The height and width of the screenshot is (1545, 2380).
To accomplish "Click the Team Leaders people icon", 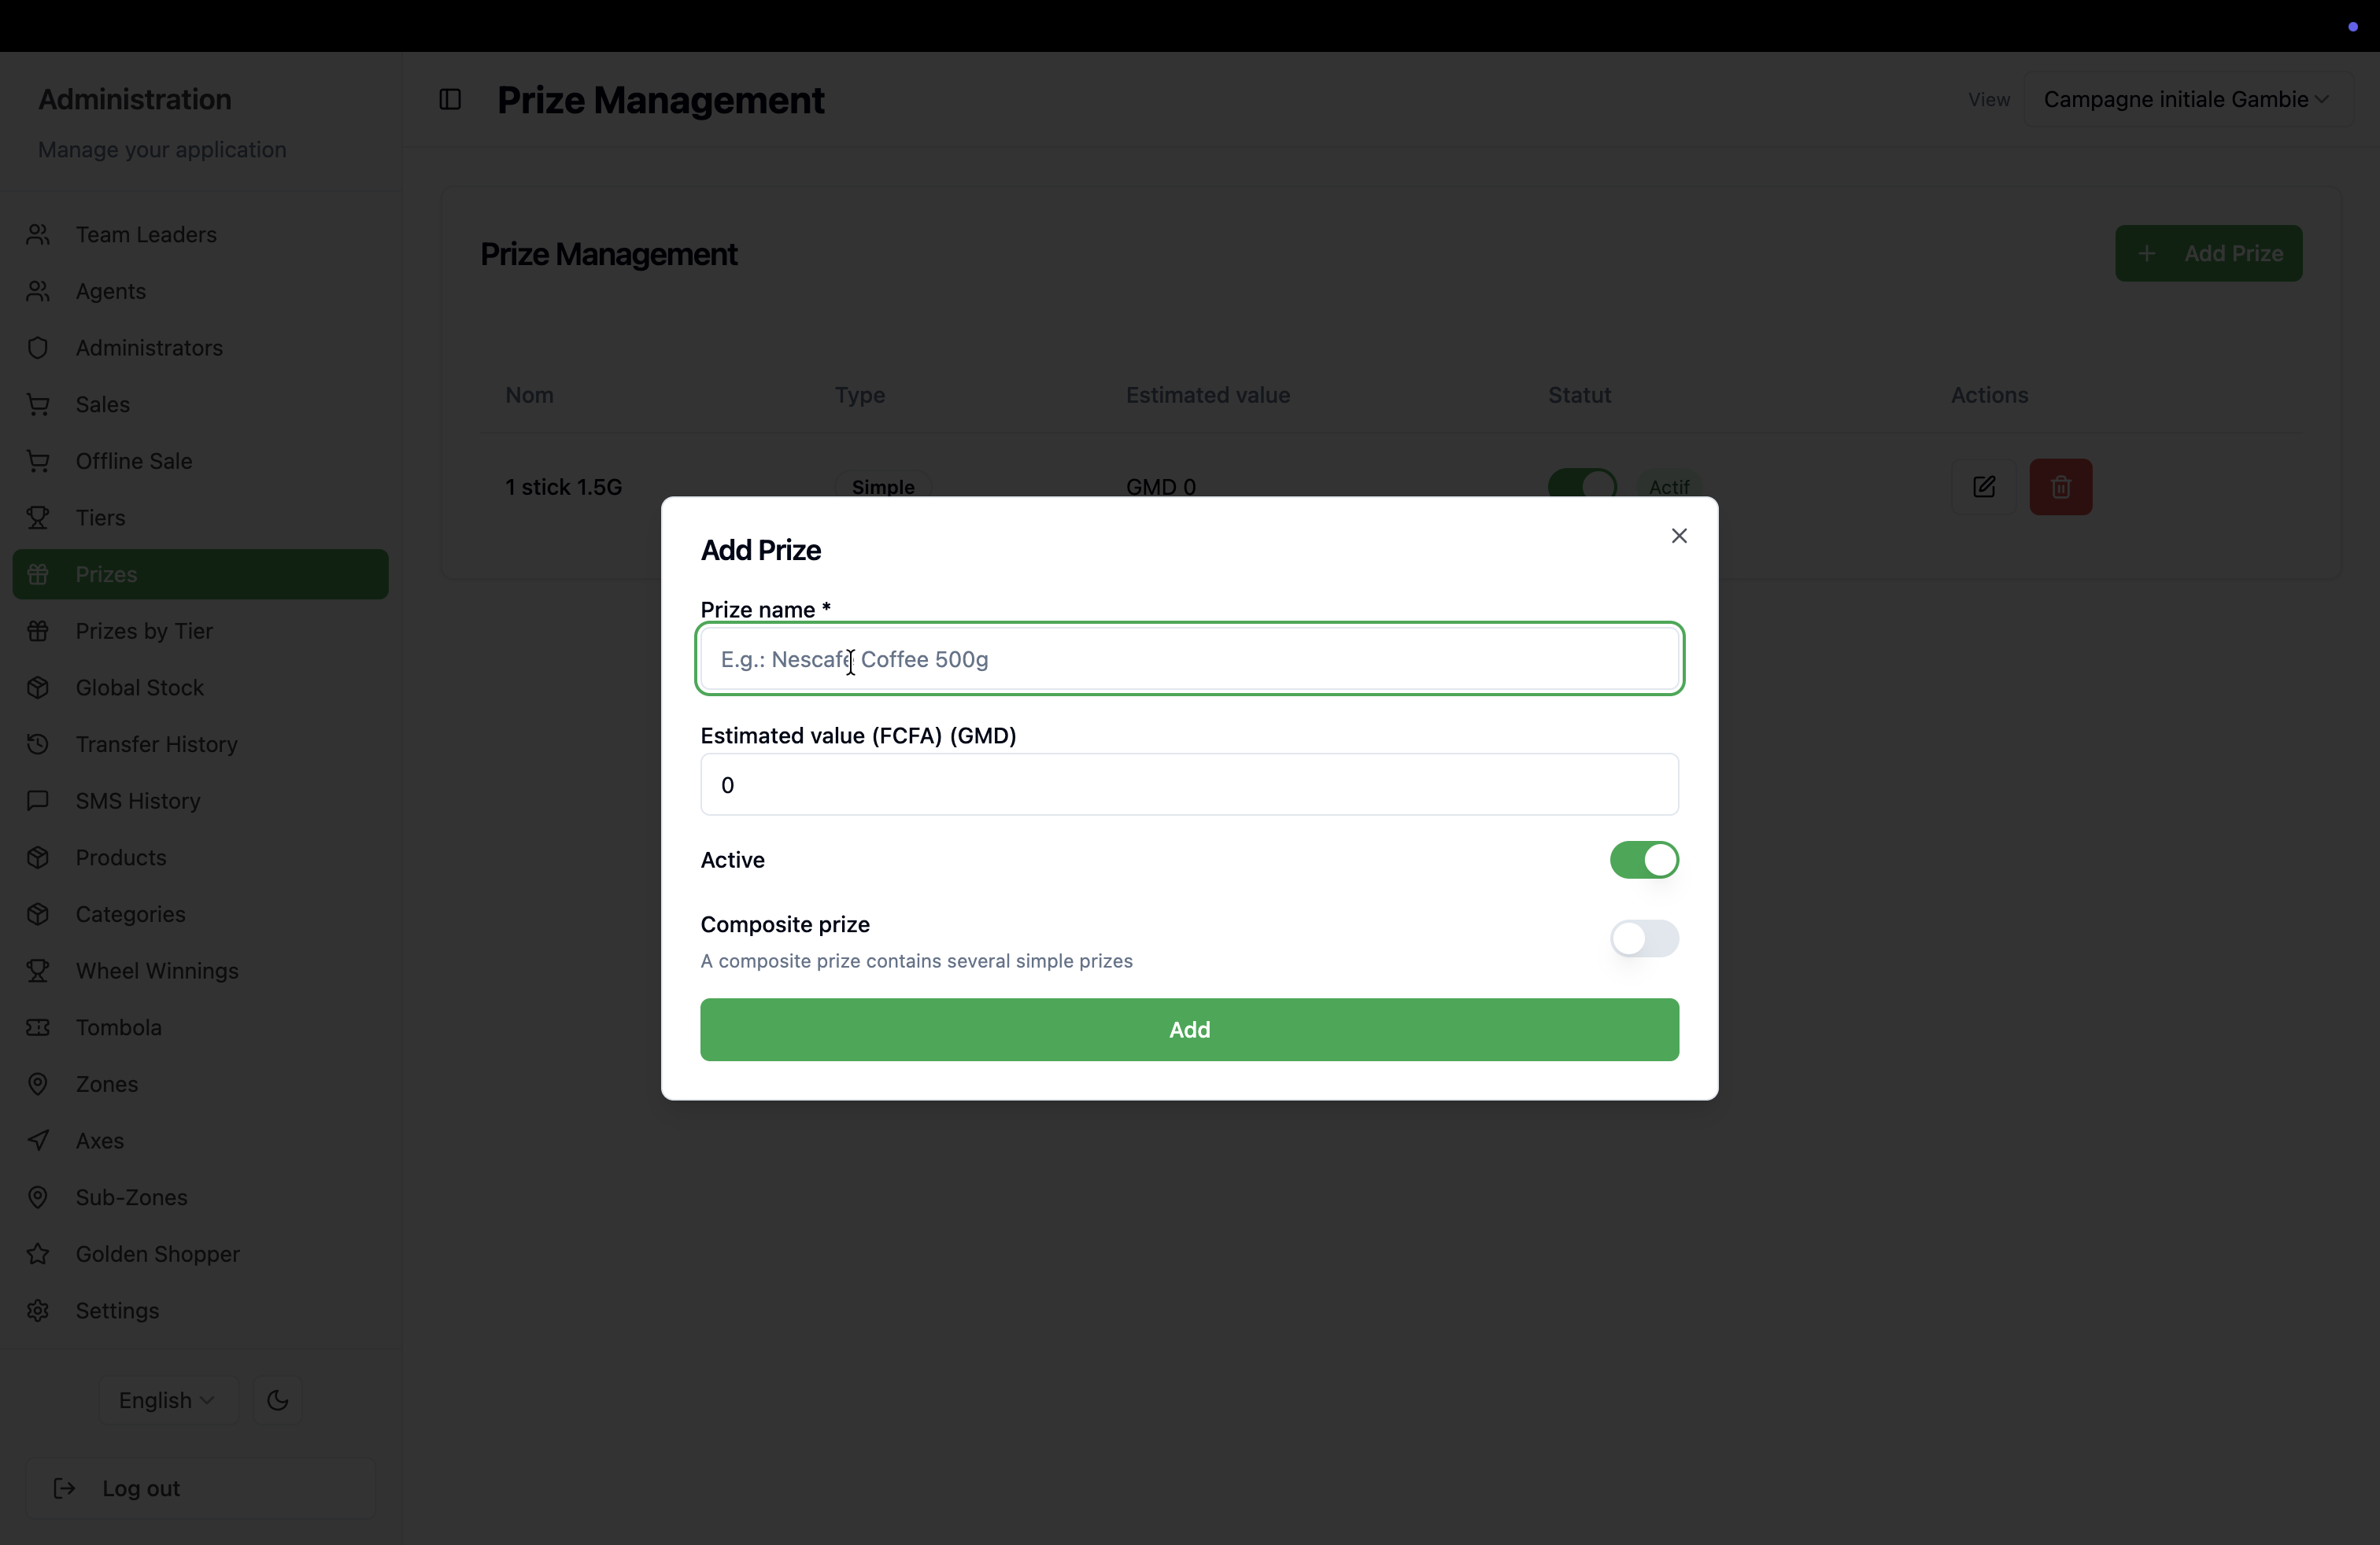I will point(38,235).
